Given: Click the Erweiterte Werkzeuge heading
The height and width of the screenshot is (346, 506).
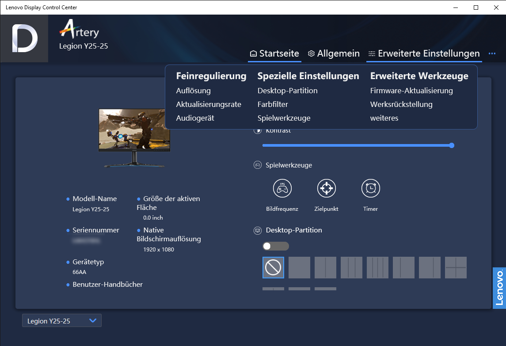Looking at the screenshot, I should point(419,76).
